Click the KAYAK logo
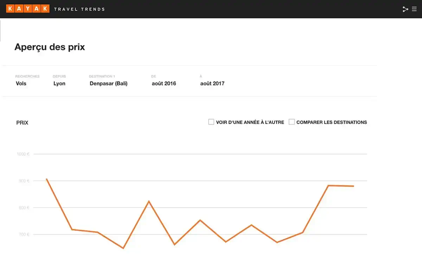The height and width of the screenshot is (264, 422). coord(27,9)
